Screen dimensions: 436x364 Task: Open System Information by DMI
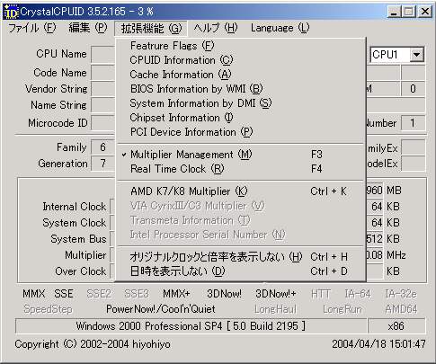pos(240,103)
